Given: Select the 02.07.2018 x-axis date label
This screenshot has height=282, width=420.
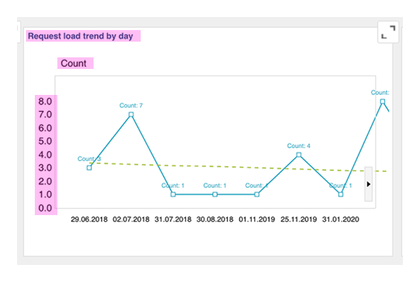Looking at the screenshot, I should [x=131, y=221].
